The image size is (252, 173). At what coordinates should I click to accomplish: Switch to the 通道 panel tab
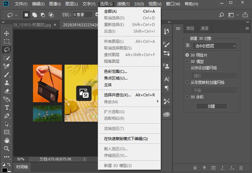point(205,29)
